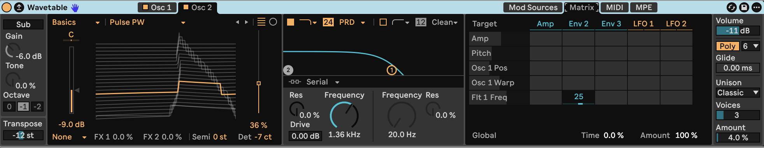Toggle the Osc 2 on/off square
Screen dimensions: 764x148
(x=186, y=7)
